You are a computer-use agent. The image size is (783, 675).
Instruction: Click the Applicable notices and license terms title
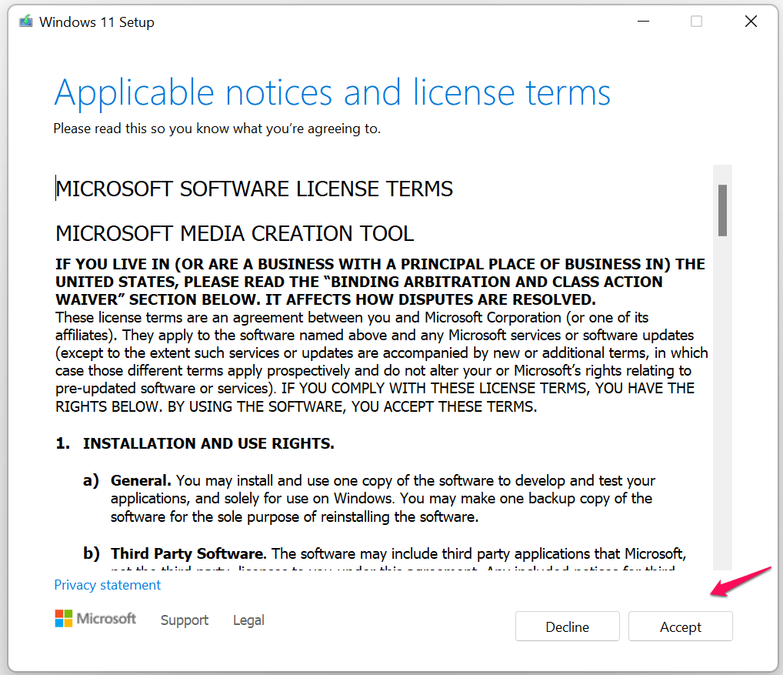click(x=332, y=92)
